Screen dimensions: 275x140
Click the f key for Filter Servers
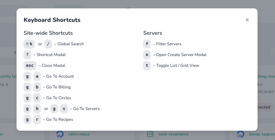click(147, 44)
